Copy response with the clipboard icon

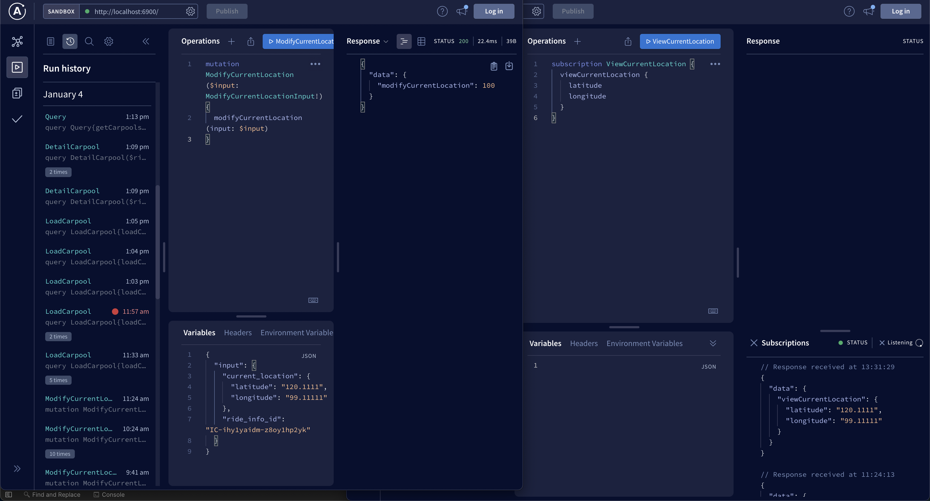494,66
